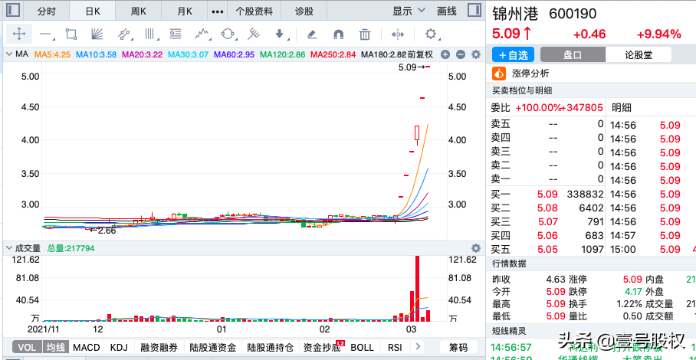Switch indicator to 融资融券
Screen dimensions: 696x360
tap(159, 347)
